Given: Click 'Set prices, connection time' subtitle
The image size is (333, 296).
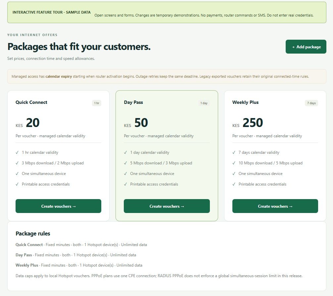Looking at the screenshot, I should pyautogui.click(x=51, y=58).
